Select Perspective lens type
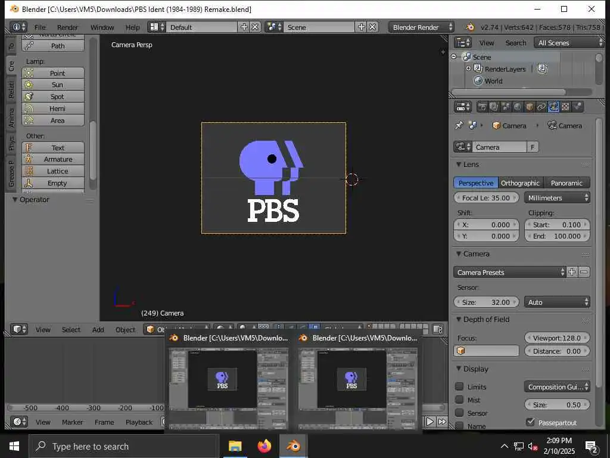This screenshot has height=458, width=610. [x=476, y=183]
